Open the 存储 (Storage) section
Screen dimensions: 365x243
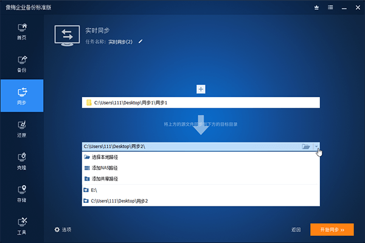21,193
